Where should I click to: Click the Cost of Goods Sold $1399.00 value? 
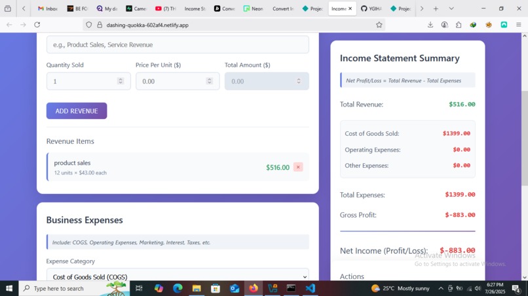click(x=457, y=133)
